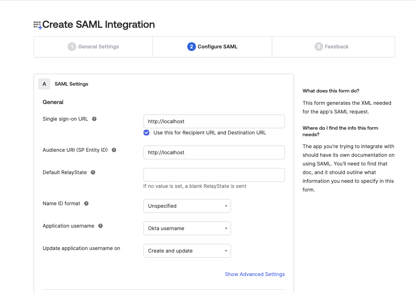Click the Application username help icon
Viewport: 415px width, 293px height.
[x=100, y=226]
